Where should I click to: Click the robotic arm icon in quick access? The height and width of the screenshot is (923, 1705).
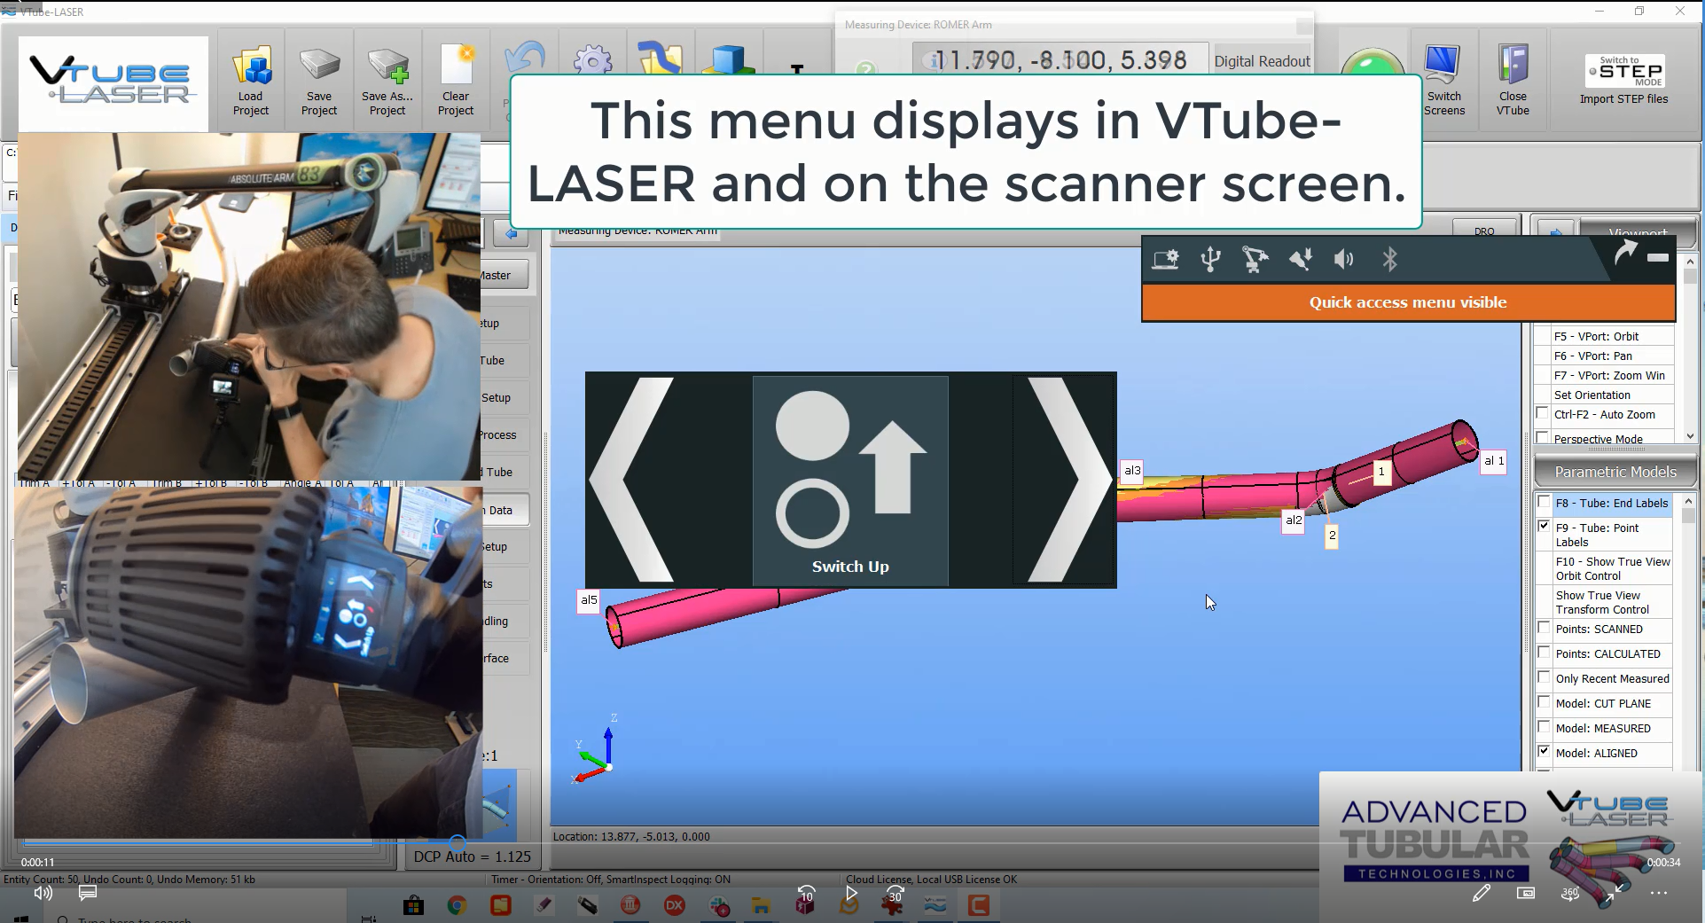click(1255, 259)
